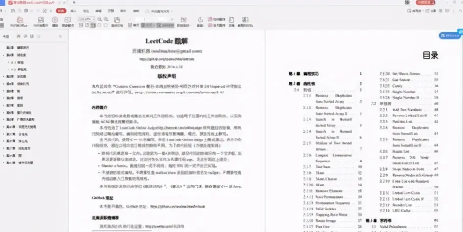The height and width of the screenshot is (232, 463).
Task: Expand the 第13章 动态规划 bookmark node
Action: (4, 148)
